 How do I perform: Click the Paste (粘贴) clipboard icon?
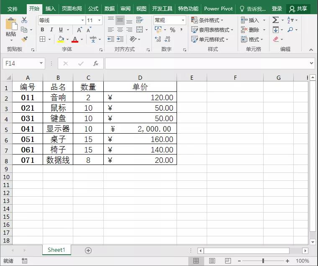11,24
